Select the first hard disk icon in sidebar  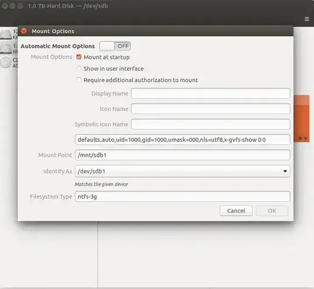click(5, 35)
